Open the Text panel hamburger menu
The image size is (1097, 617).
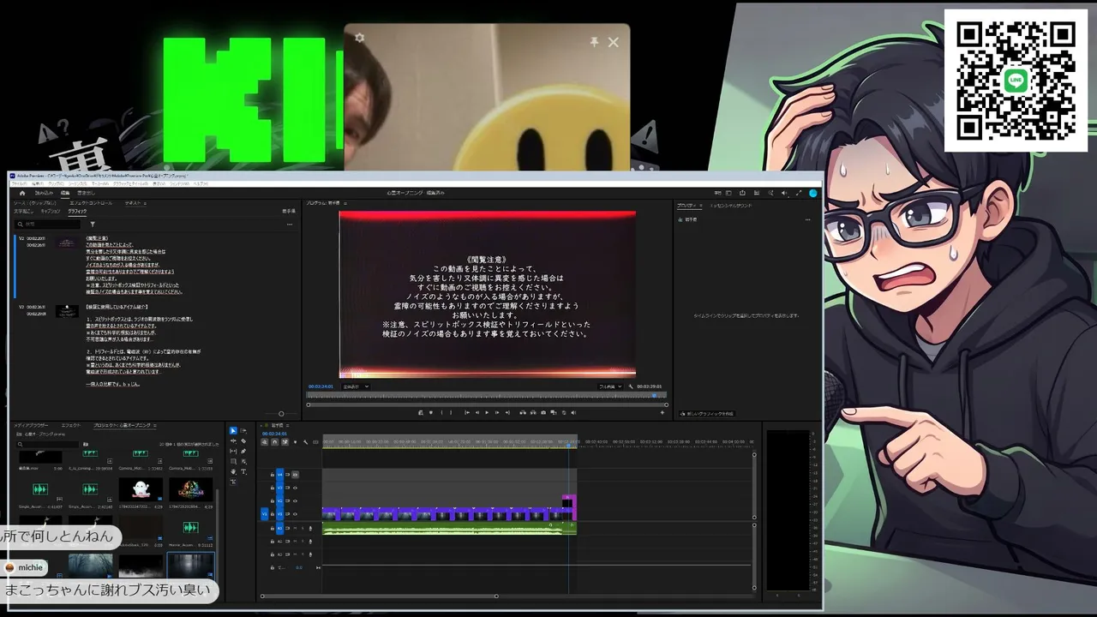point(144,203)
